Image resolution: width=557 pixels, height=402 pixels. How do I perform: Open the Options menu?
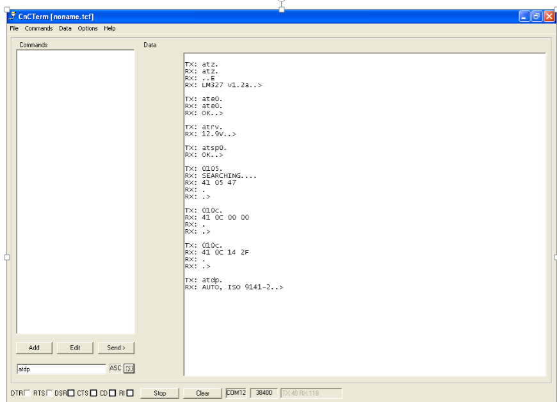click(x=87, y=28)
